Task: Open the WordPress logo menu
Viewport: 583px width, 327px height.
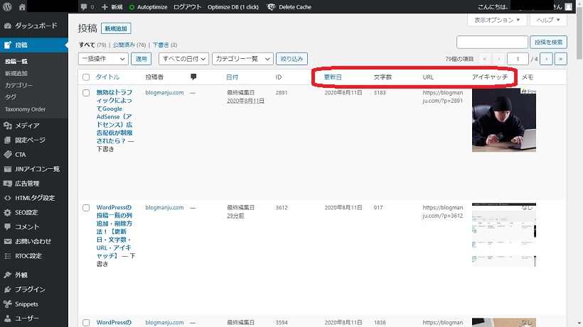Action: pos(7,6)
